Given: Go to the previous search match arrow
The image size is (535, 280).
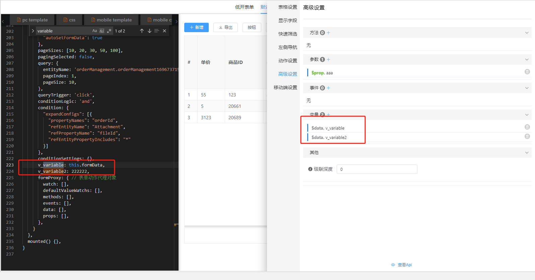Looking at the screenshot, I should click(142, 31).
